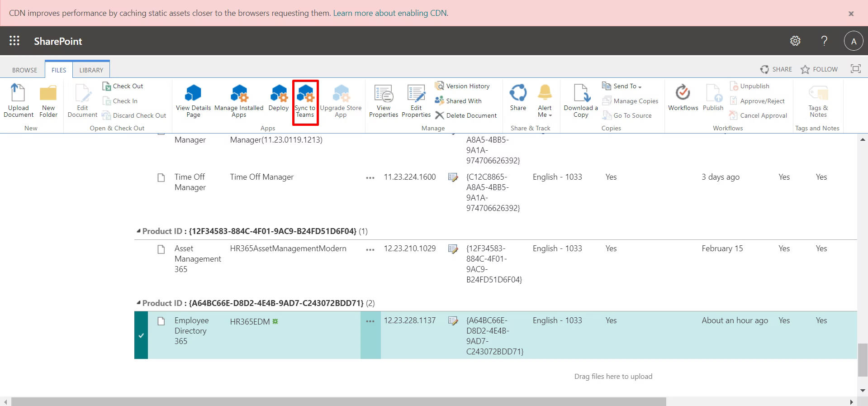
Task: Open ellipsis menu for Time Off Manager
Action: 370,178
